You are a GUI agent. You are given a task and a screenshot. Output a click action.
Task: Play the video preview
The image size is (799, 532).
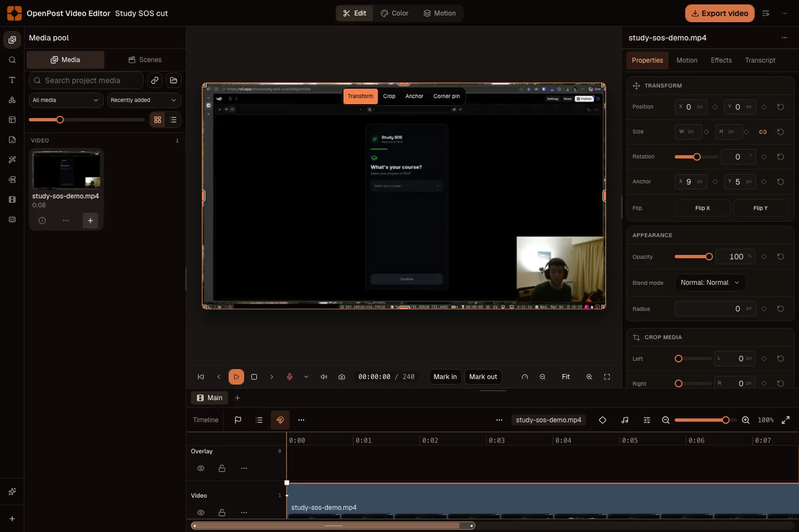236,377
